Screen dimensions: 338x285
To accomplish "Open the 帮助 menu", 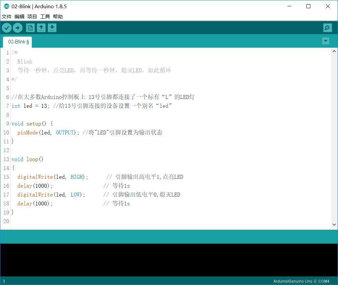I will [x=58, y=16].
